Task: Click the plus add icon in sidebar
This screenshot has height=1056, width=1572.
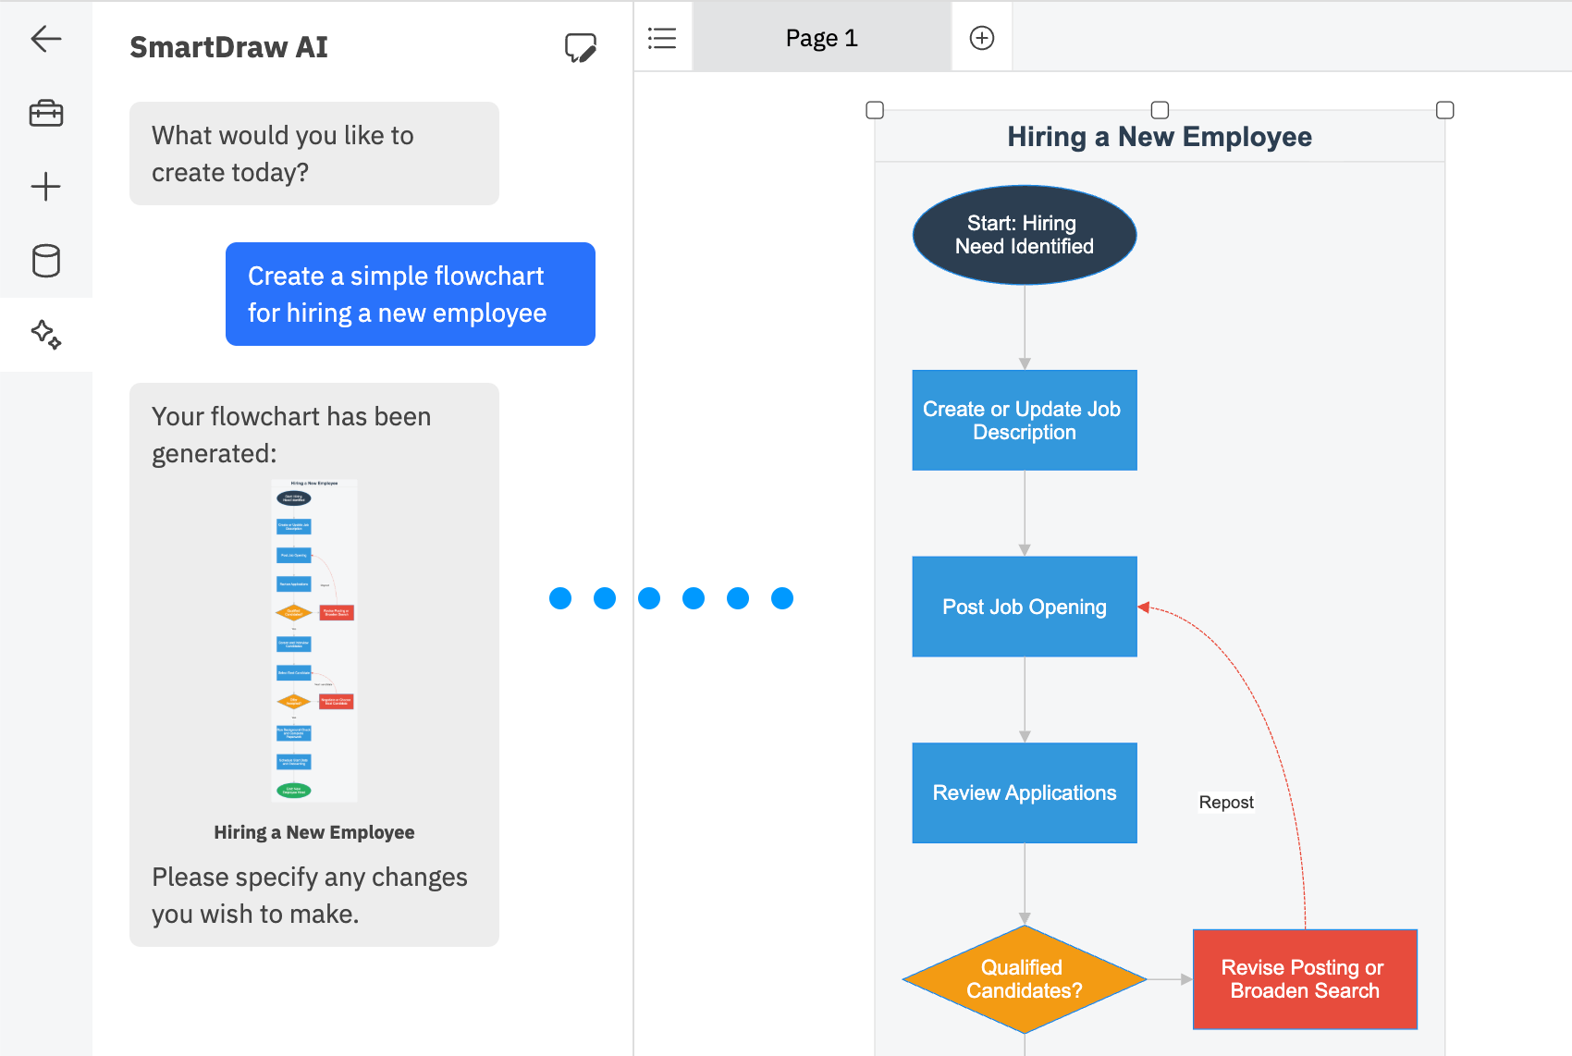Action: 45,187
